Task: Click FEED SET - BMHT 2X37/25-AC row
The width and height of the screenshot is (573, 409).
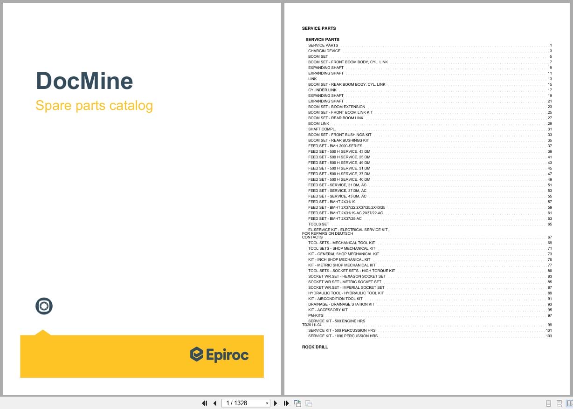Action: tap(430, 218)
